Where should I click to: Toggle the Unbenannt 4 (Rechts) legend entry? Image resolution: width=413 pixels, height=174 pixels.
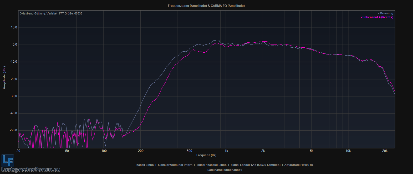pyautogui.click(x=377, y=17)
